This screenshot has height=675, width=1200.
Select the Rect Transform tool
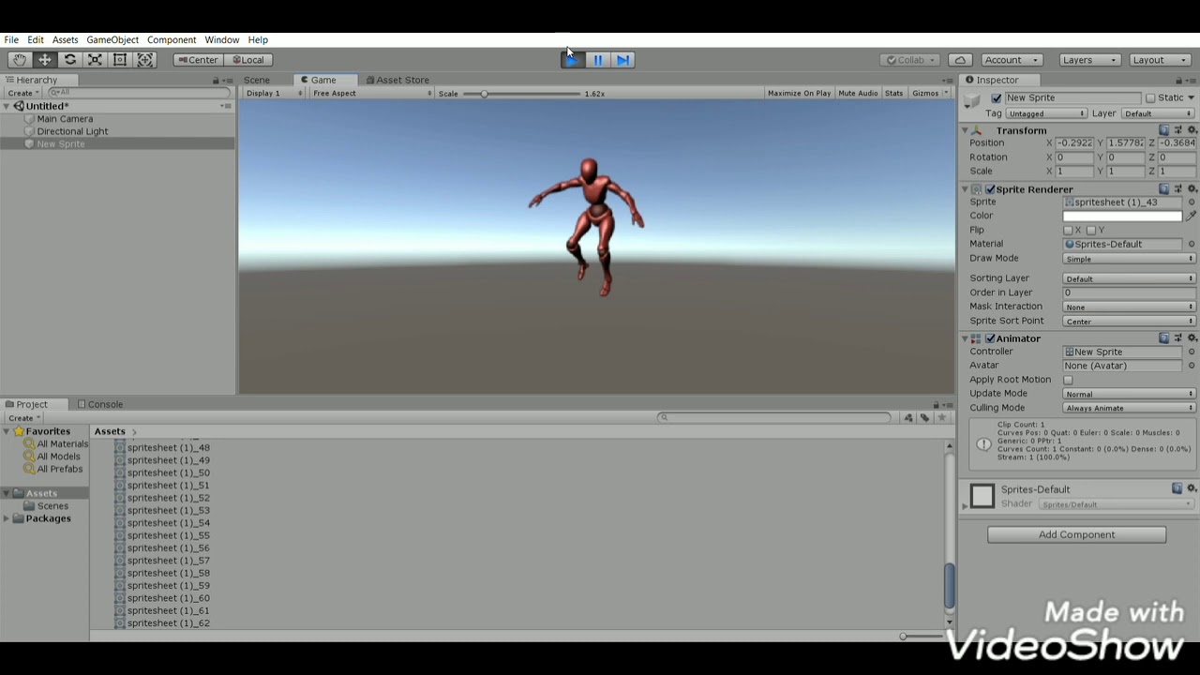click(x=120, y=60)
